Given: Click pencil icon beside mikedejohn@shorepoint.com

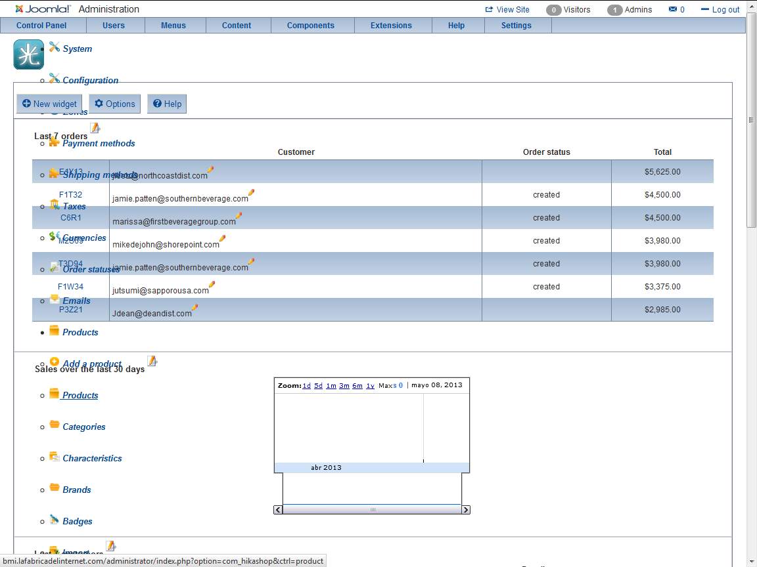Looking at the screenshot, I should pos(222,238).
